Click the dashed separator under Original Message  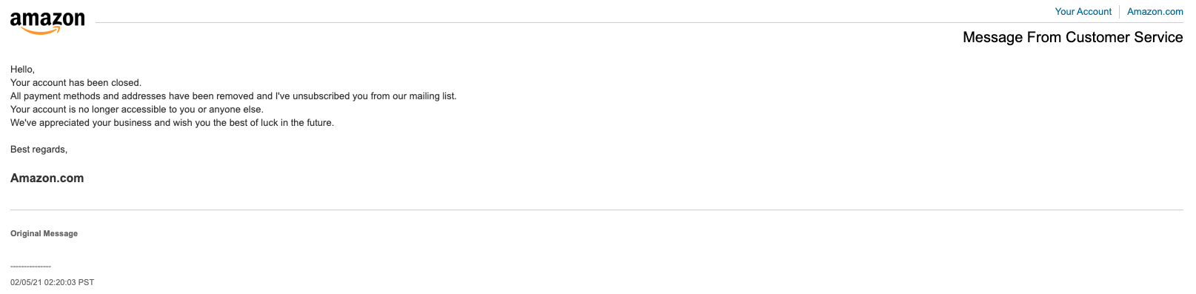pyautogui.click(x=30, y=267)
